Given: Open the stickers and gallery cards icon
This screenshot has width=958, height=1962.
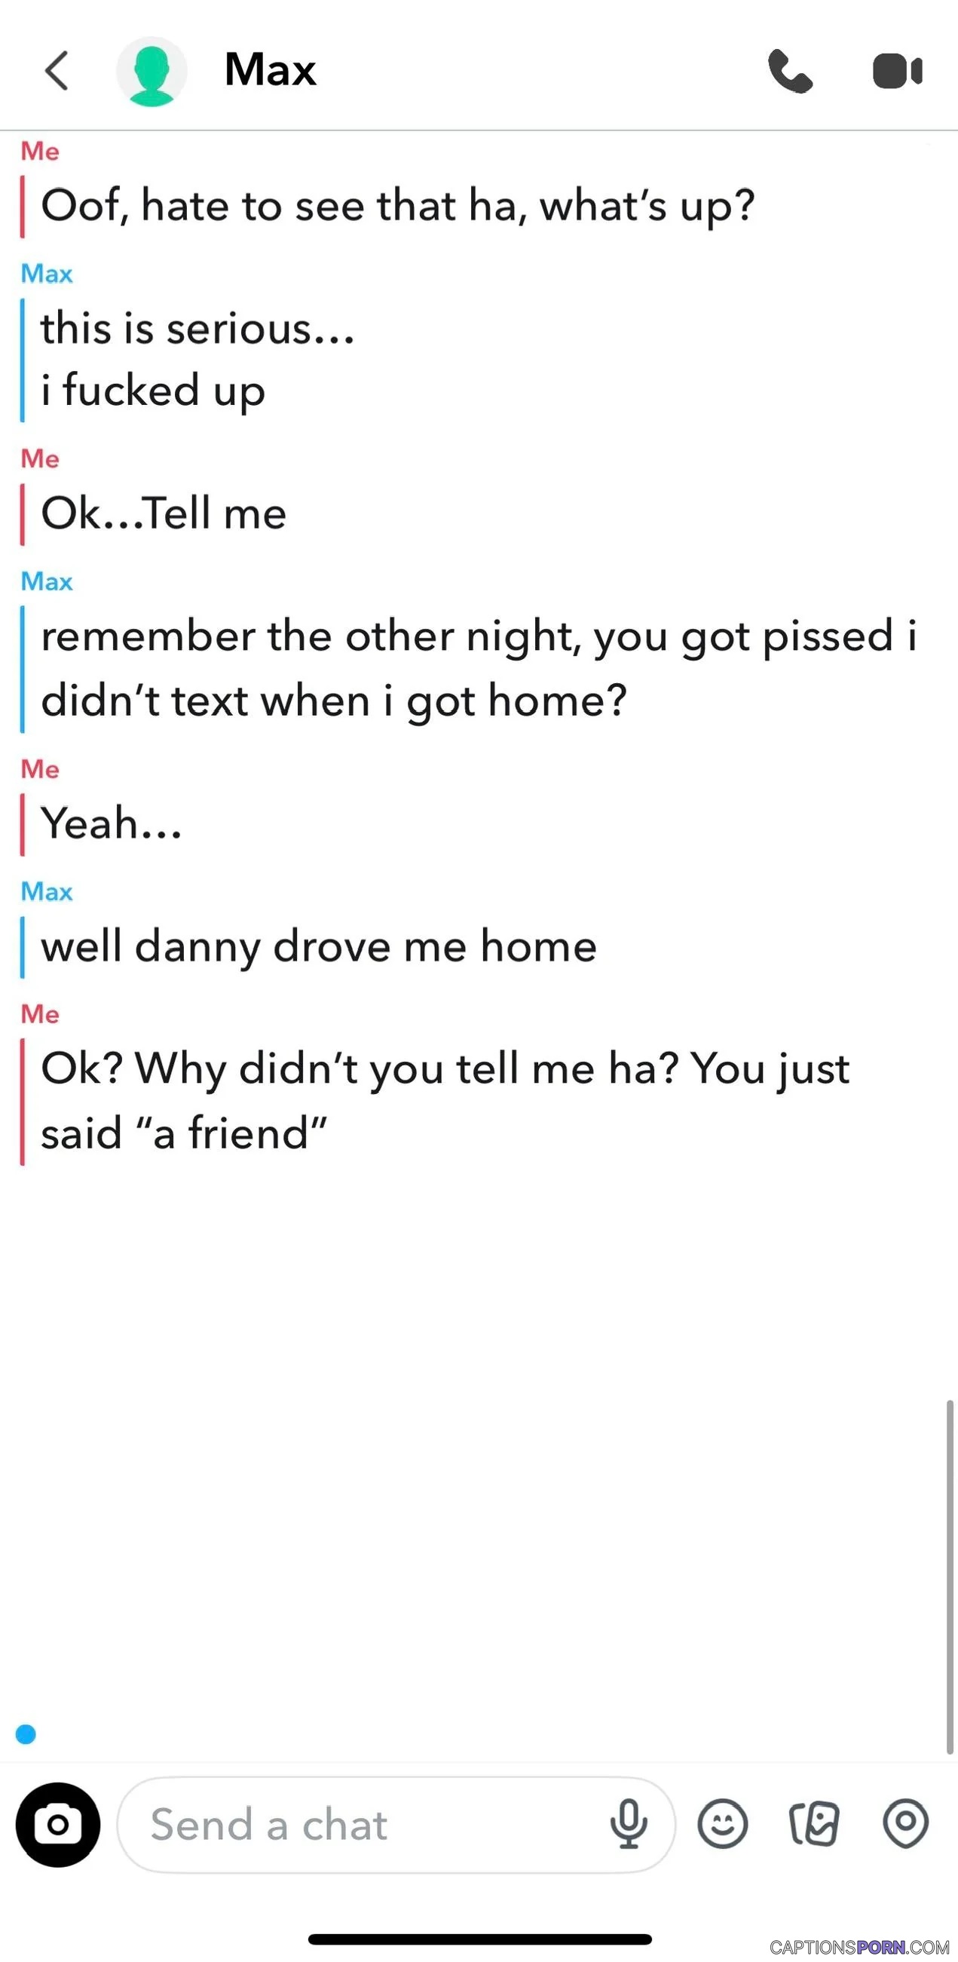Looking at the screenshot, I should [x=814, y=1824].
